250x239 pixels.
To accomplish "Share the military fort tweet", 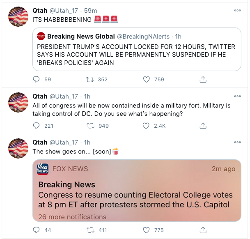I will [x=203, y=126].
